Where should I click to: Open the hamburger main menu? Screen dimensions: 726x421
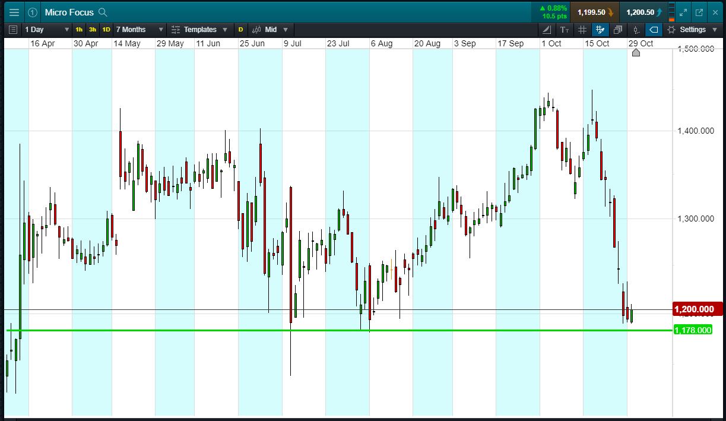tap(14, 12)
